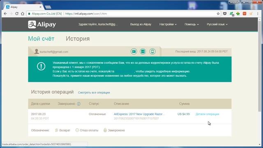
Task: Click the hidden link in teal notice banner
Action: (125, 71)
